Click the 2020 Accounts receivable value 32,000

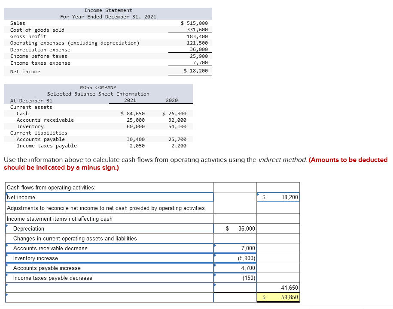click(177, 120)
